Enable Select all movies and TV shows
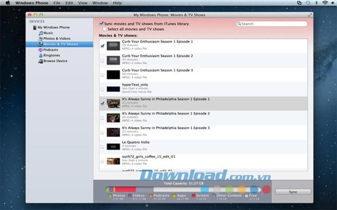Viewport: 337px width, 210px height. [104, 29]
